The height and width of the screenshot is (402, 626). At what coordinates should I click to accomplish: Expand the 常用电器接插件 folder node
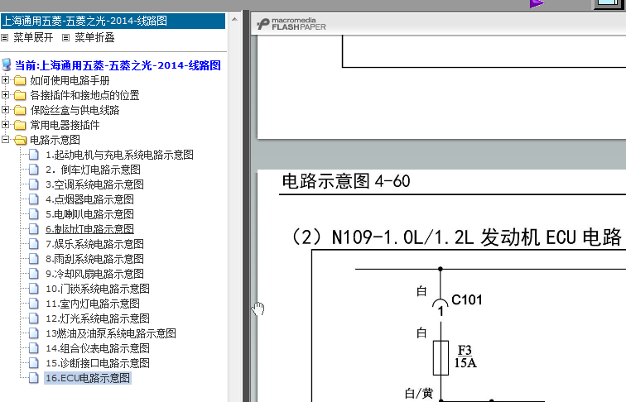5,124
